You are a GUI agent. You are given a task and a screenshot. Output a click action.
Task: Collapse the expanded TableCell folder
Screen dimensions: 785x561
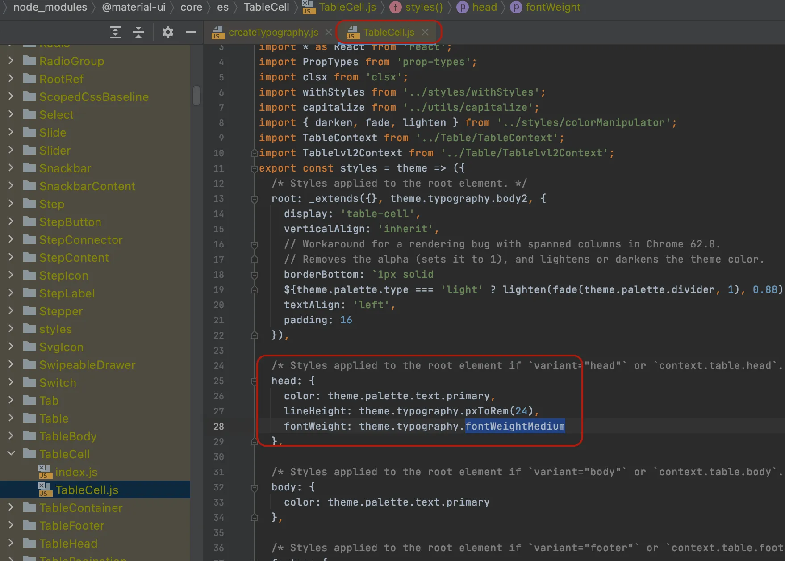[x=11, y=454]
